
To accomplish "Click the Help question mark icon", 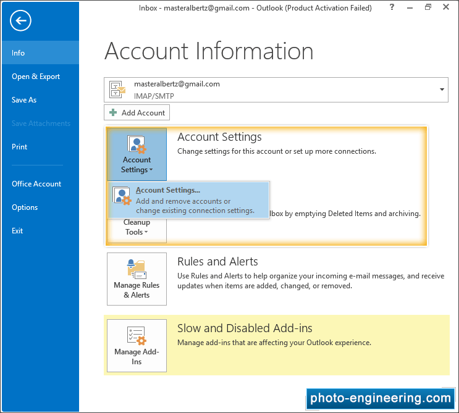I will (392, 7).
